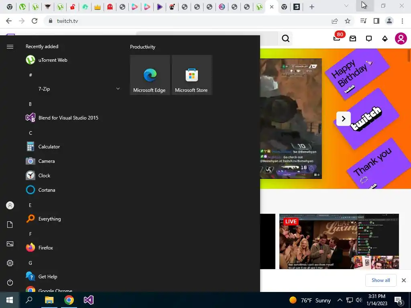Switch to the red ghost icon tab
This screenshot has width=411, height=308.
[x=110, y=7]
